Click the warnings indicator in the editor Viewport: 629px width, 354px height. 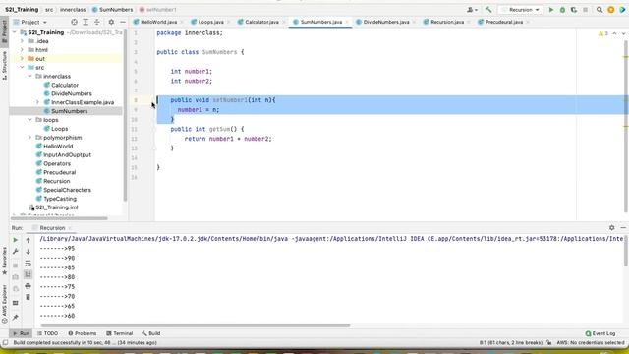[603, 33]
